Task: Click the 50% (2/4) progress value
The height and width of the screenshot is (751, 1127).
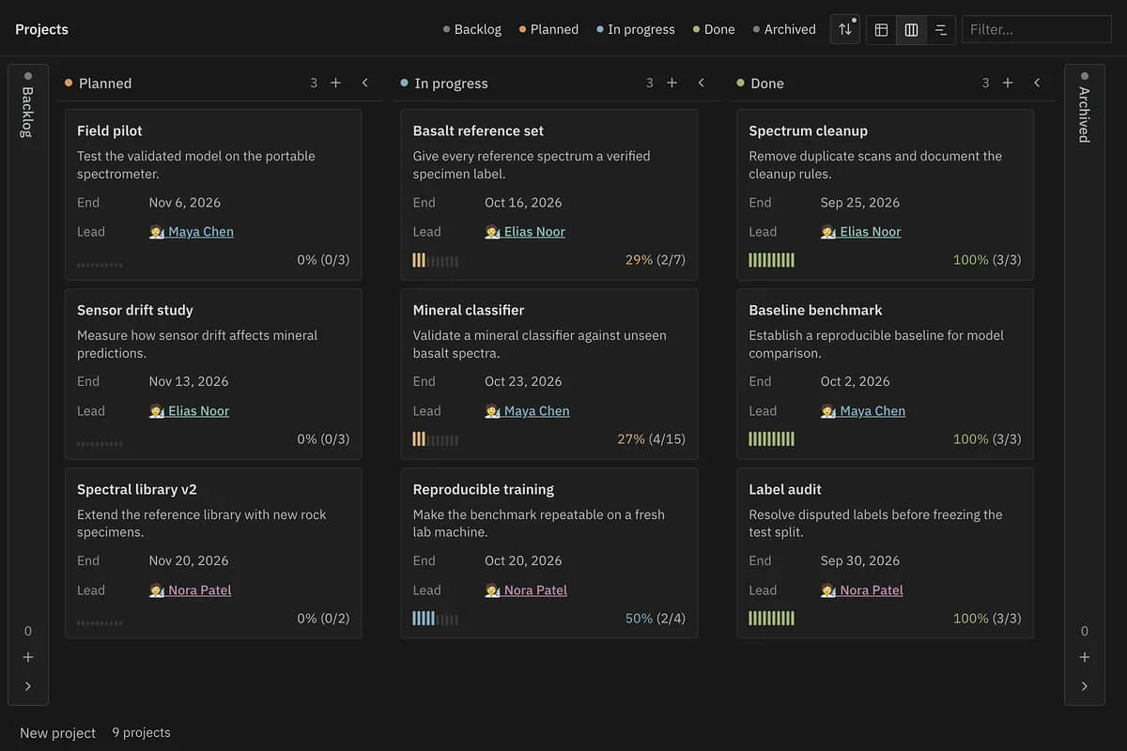Action: tap(656, 619)
